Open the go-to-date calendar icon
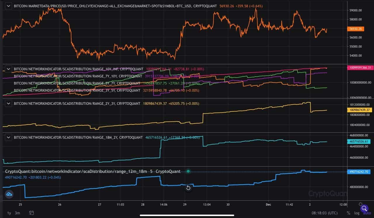 click(32, 213)
